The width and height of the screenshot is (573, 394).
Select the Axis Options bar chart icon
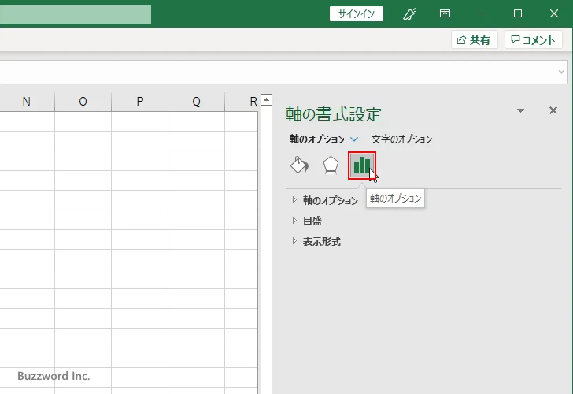point(362,165)
